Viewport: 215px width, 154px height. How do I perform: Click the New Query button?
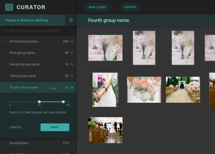click(x=98, y=7)
